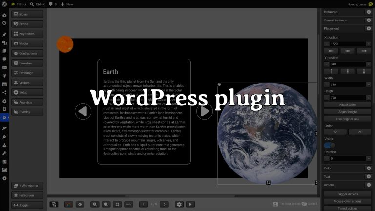Expand the Current instance section
The image size is (375, 211).
369,21
